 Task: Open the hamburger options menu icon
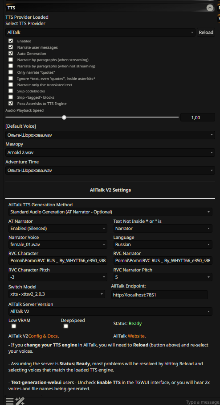[x=10, y=401]
